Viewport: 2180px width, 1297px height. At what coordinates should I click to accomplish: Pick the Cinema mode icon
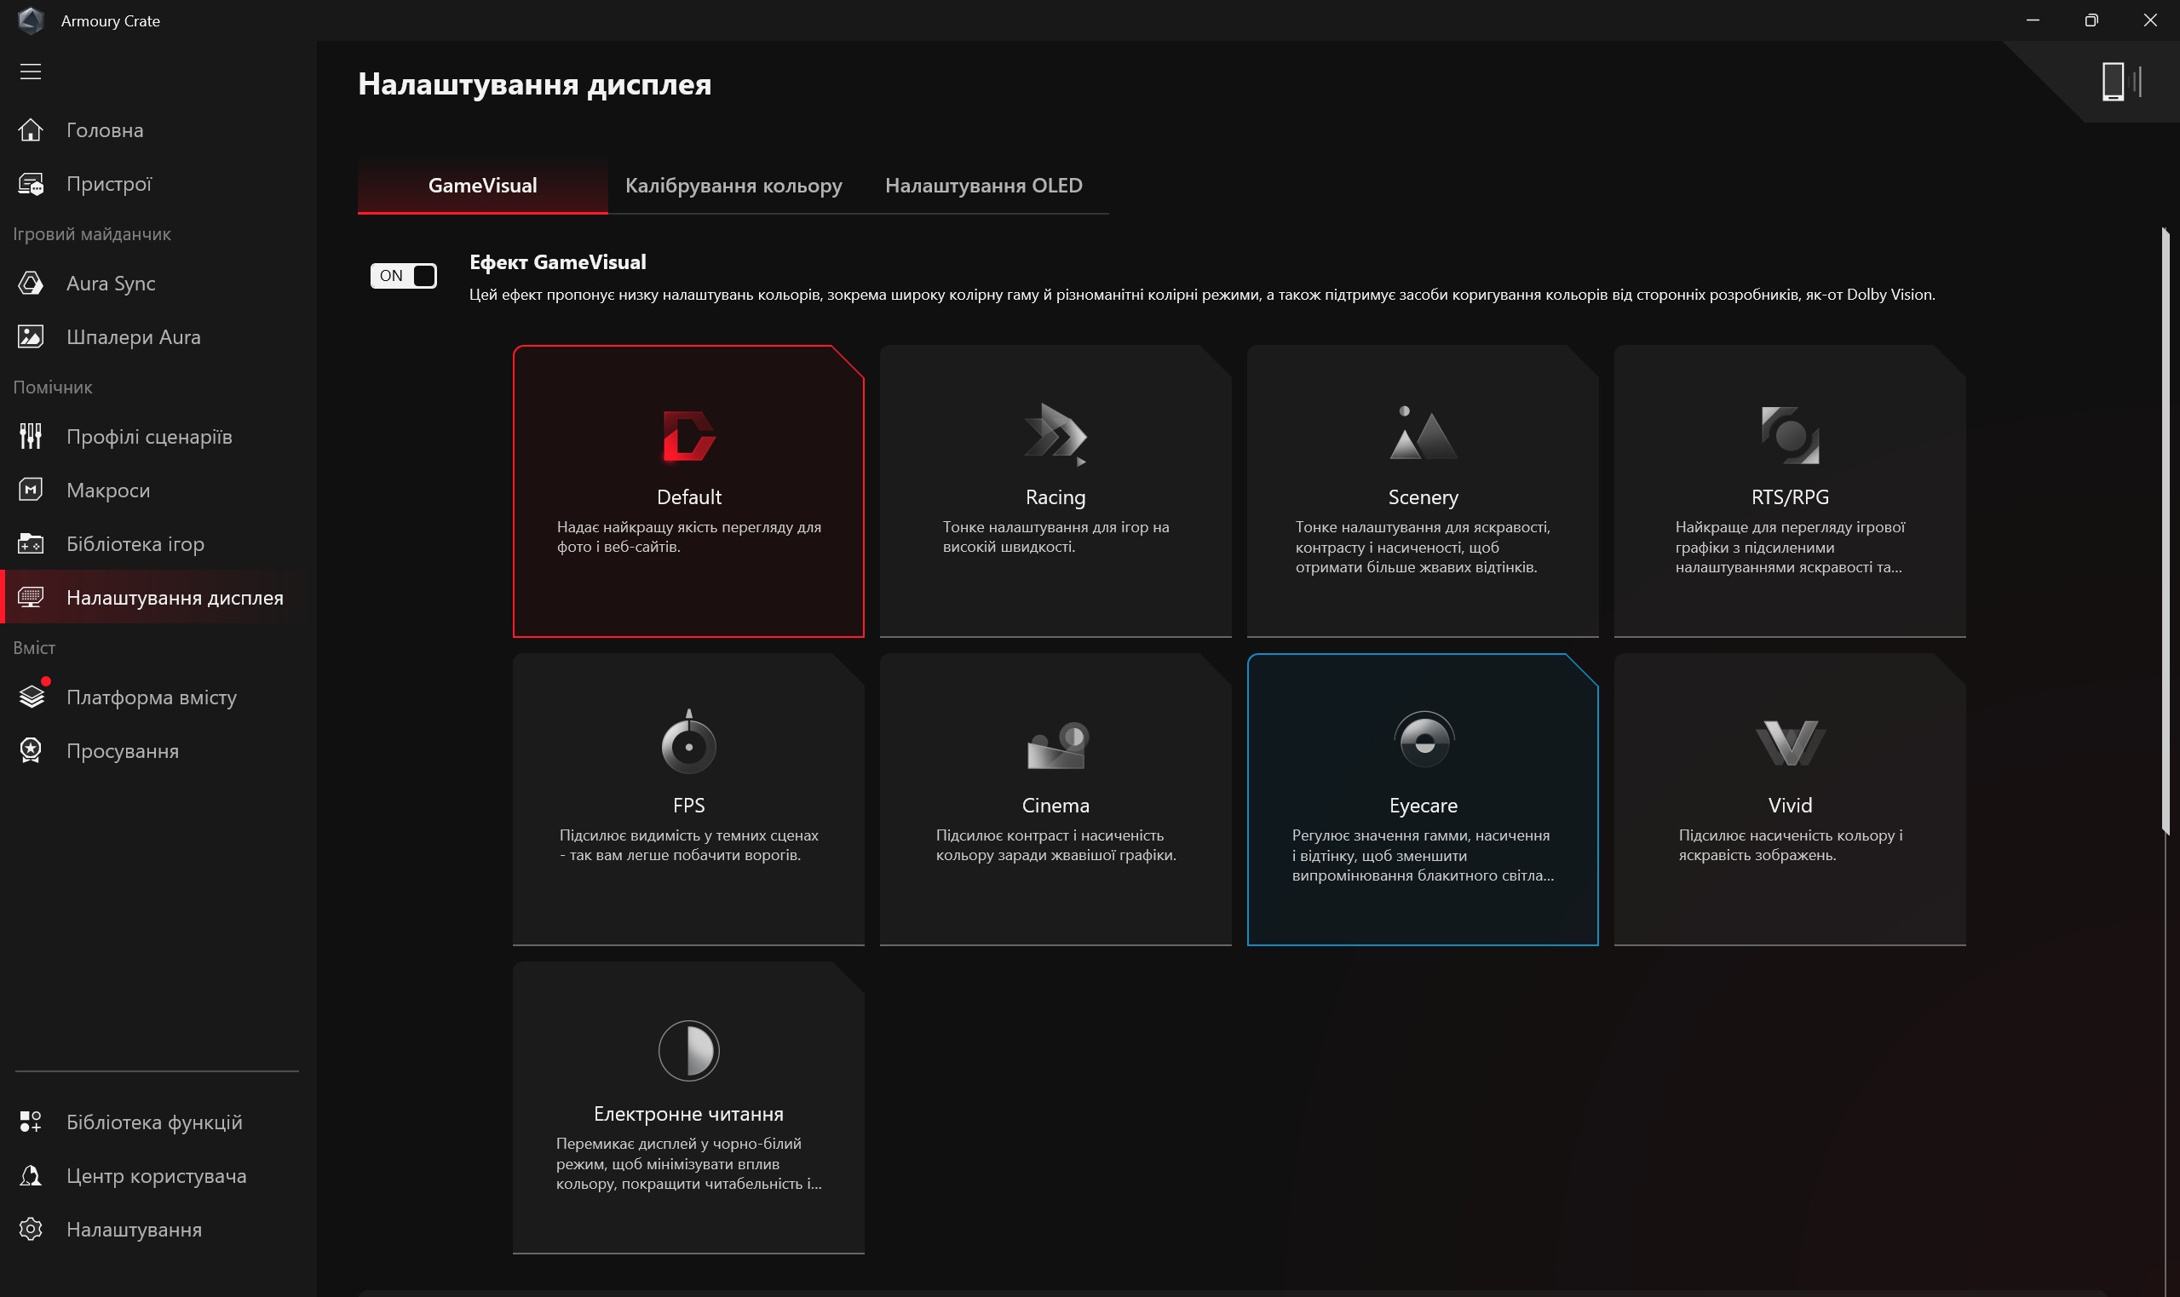coord(1055,744)
